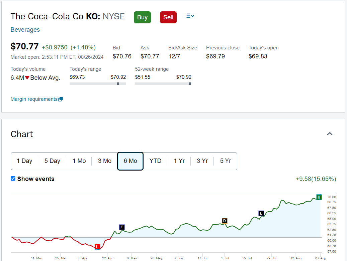This screenshot has width=347, height=261.
Task: Click The Coca-Cola Co KO: NYSE title
Action: [x=68, y=17]
